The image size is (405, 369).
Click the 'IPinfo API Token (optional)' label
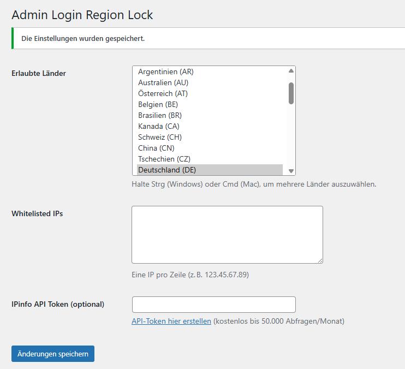pos(58,304)
